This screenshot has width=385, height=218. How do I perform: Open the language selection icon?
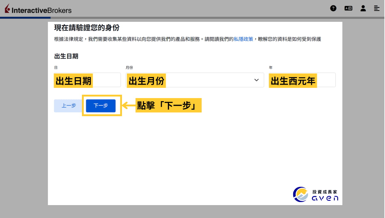348,8
